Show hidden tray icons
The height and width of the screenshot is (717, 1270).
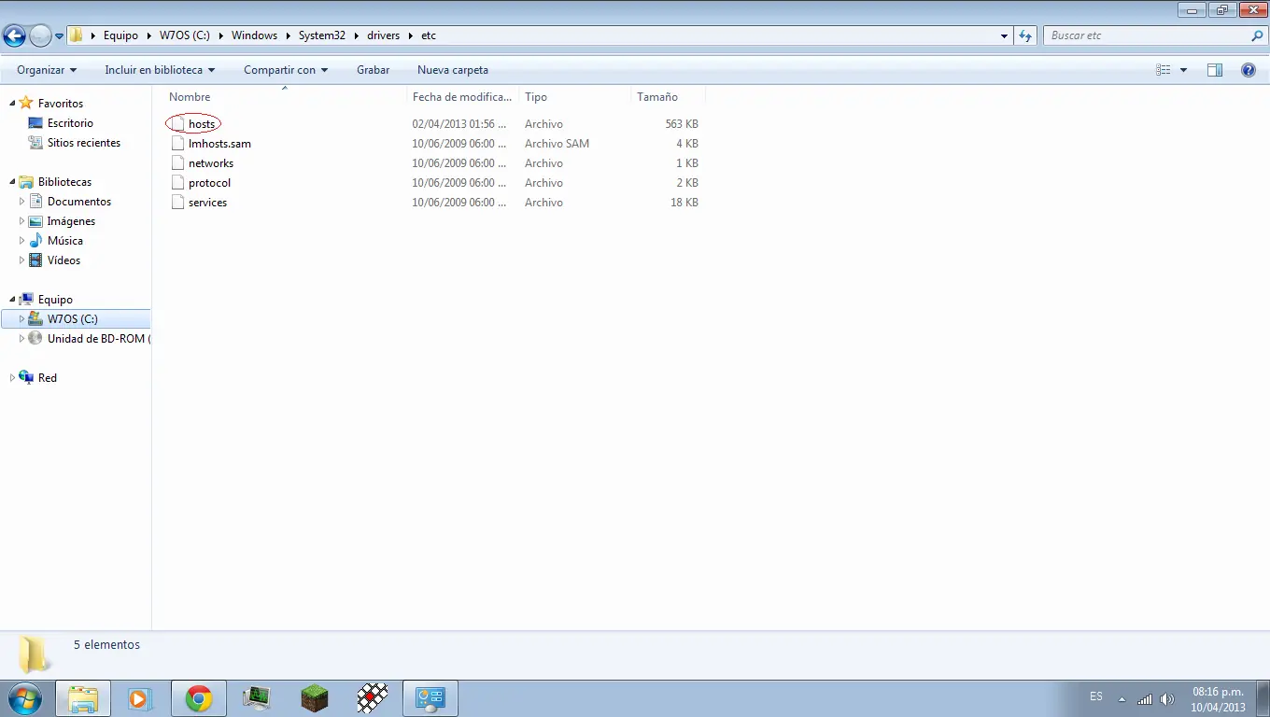click(1122, 698)
